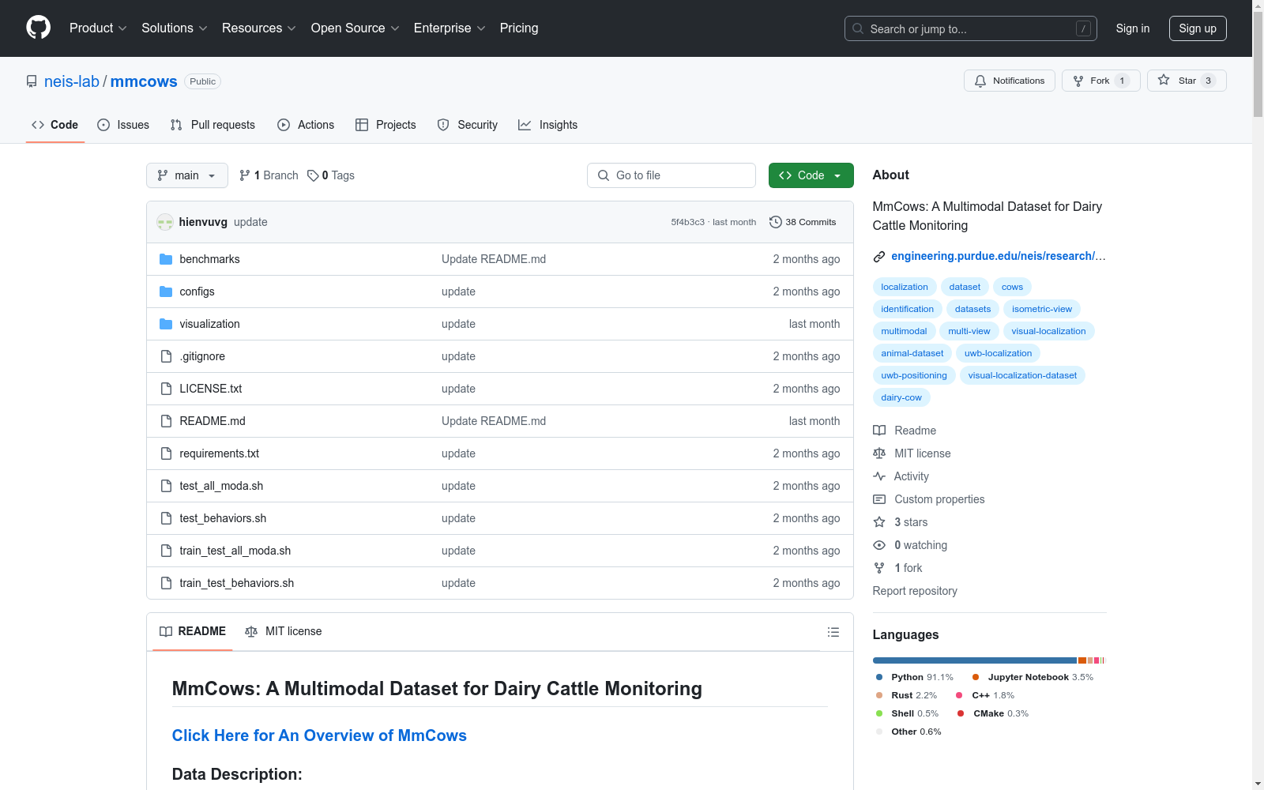Click the Readme book icon in About
The width and height of the screenshot is (1264, 790).
(879, 431)
